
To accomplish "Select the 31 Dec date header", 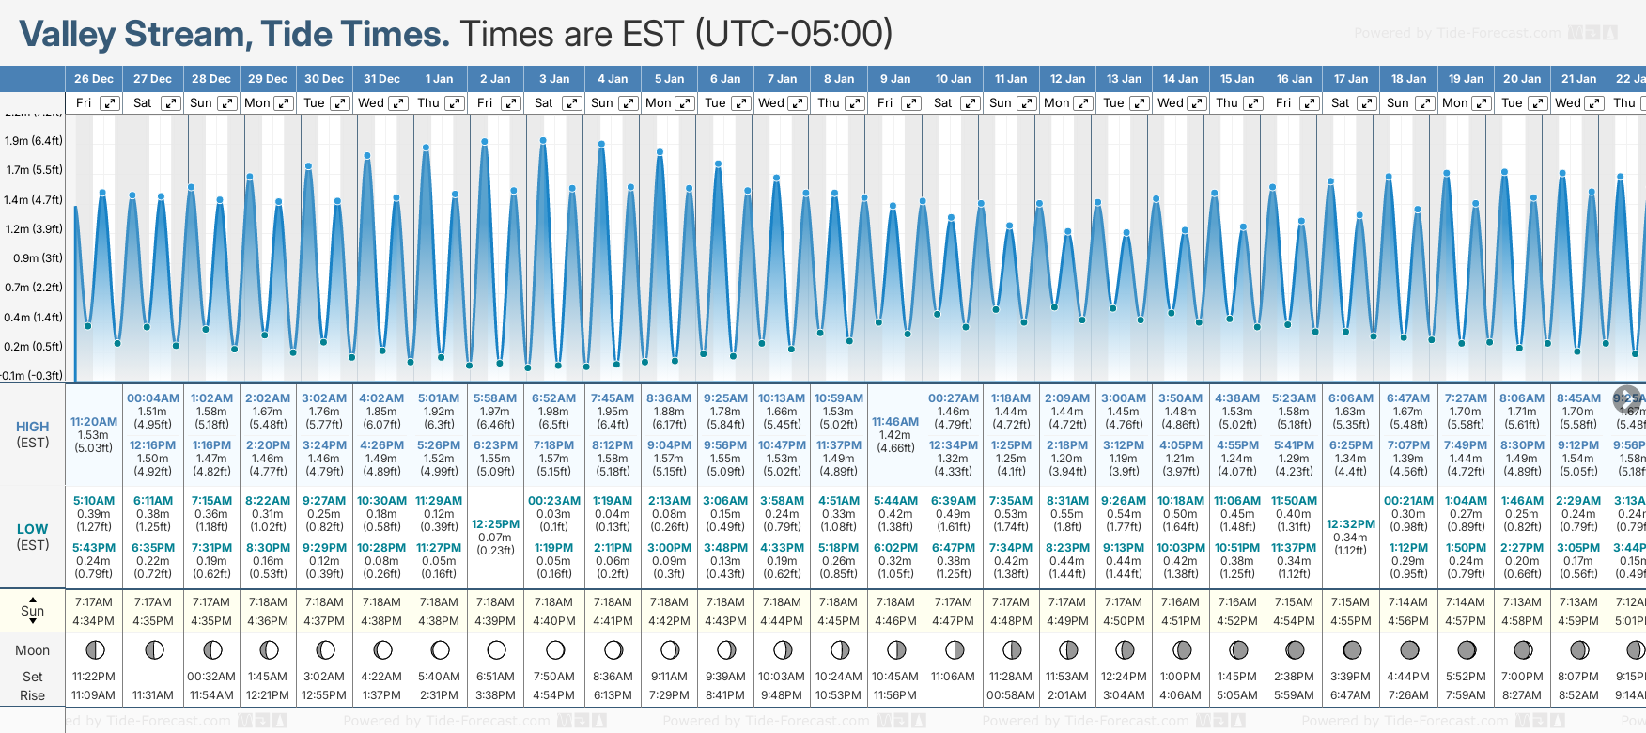I will tap(381, 79).
